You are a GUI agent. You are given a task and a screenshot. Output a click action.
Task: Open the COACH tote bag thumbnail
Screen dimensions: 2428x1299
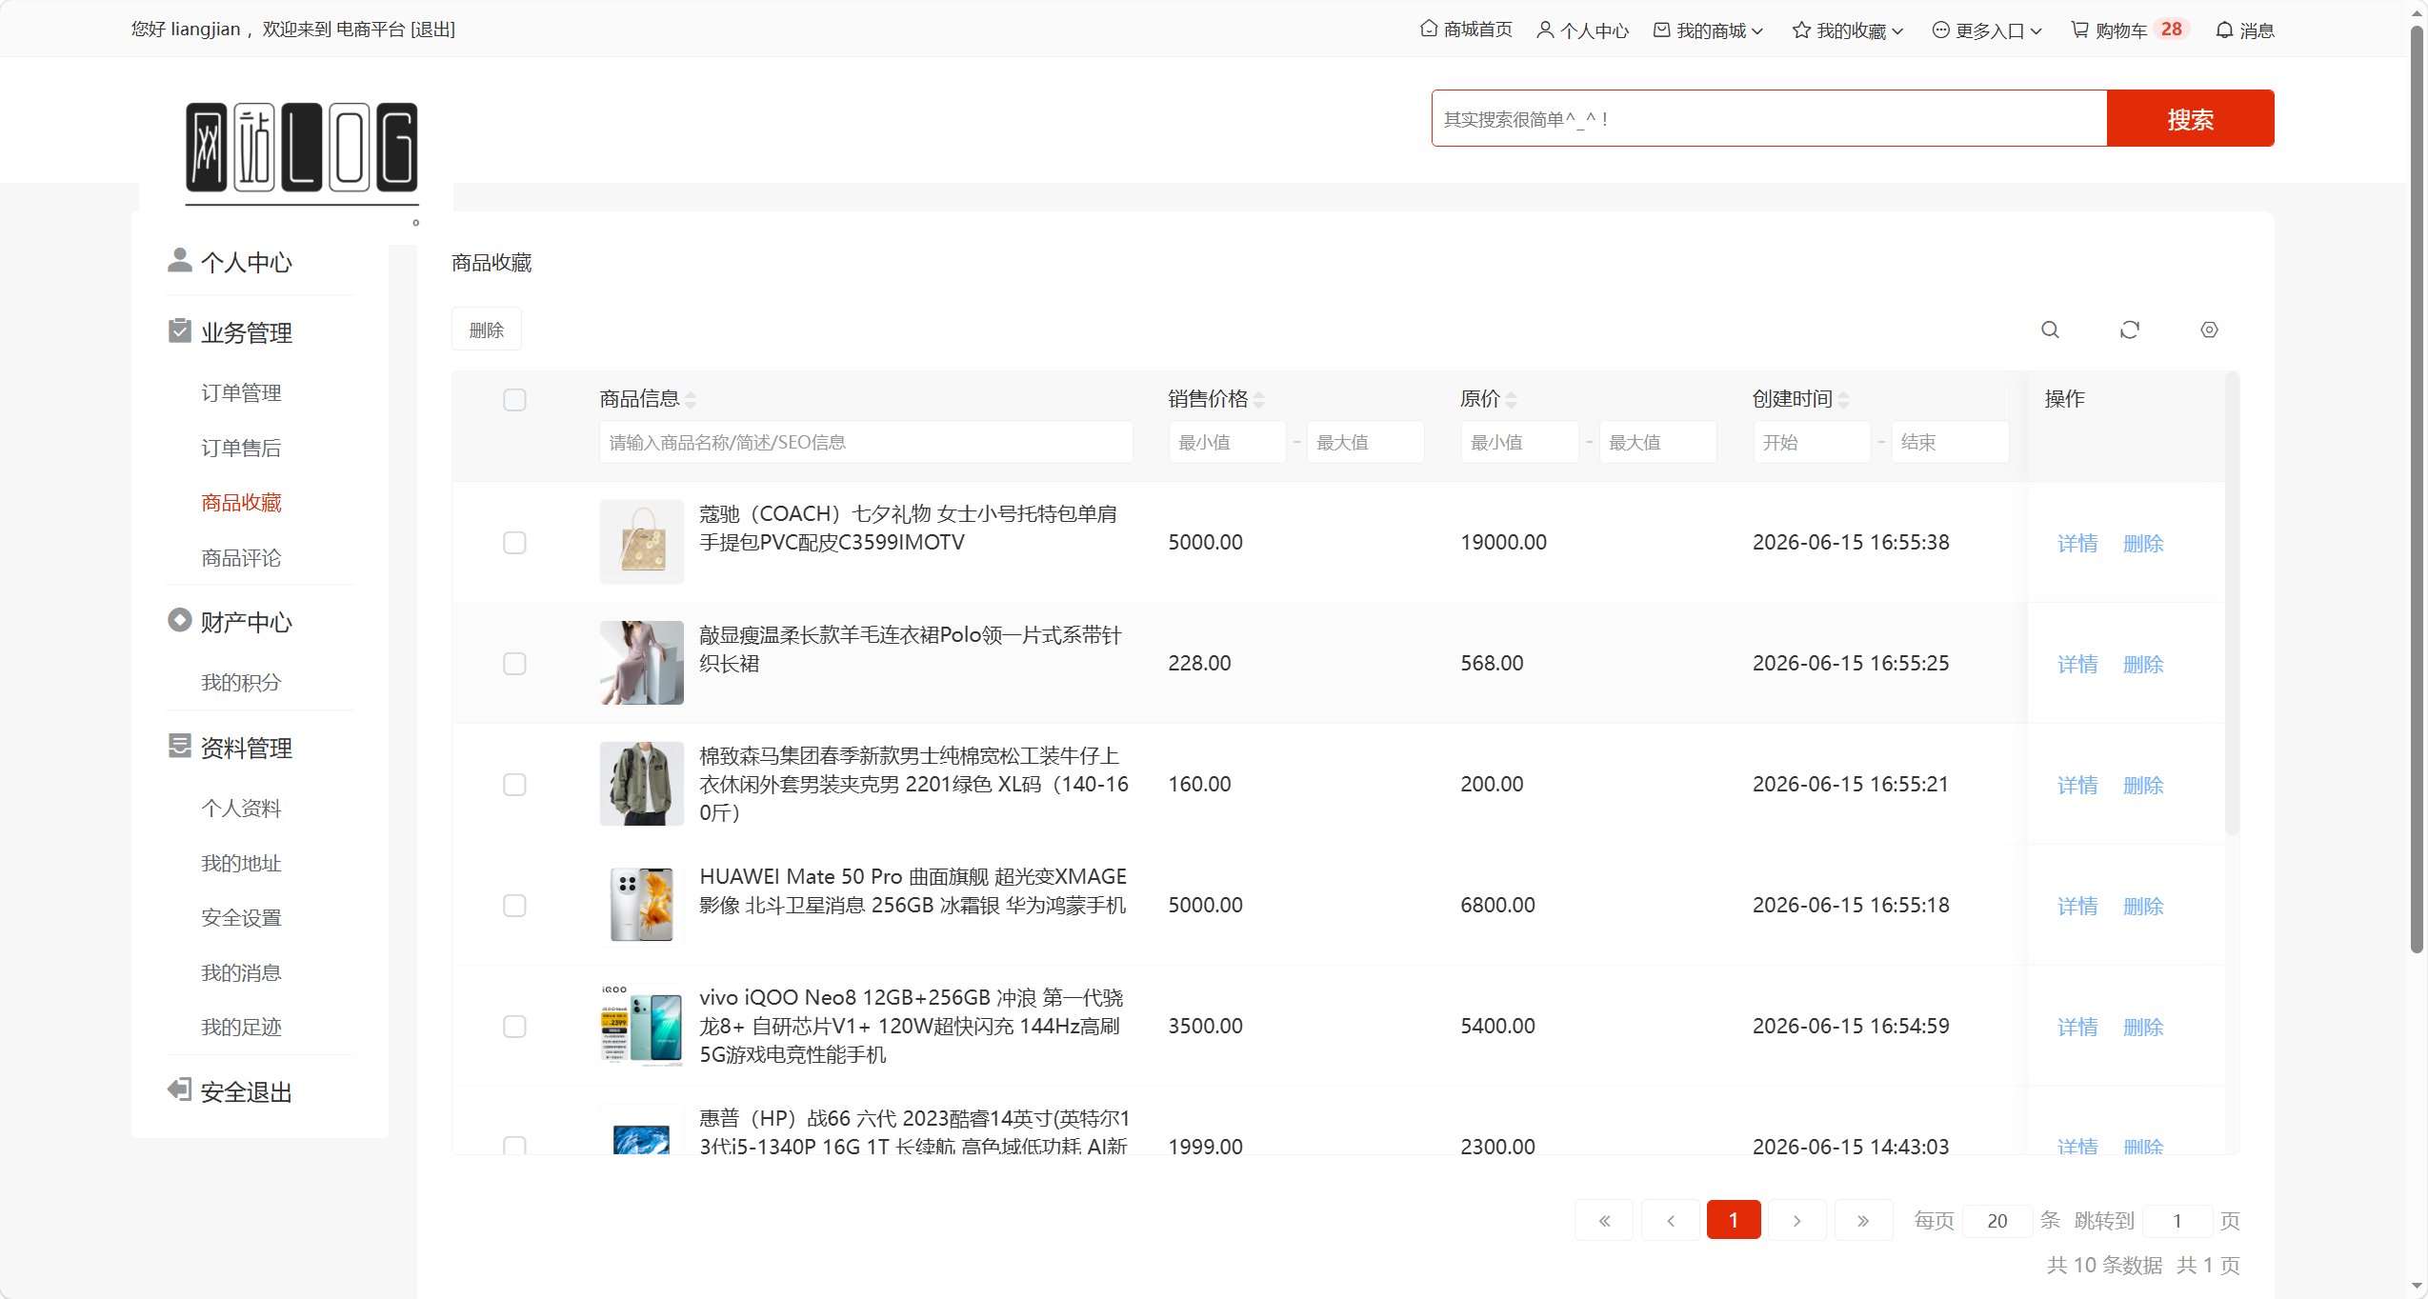click(x=642, y=542)
